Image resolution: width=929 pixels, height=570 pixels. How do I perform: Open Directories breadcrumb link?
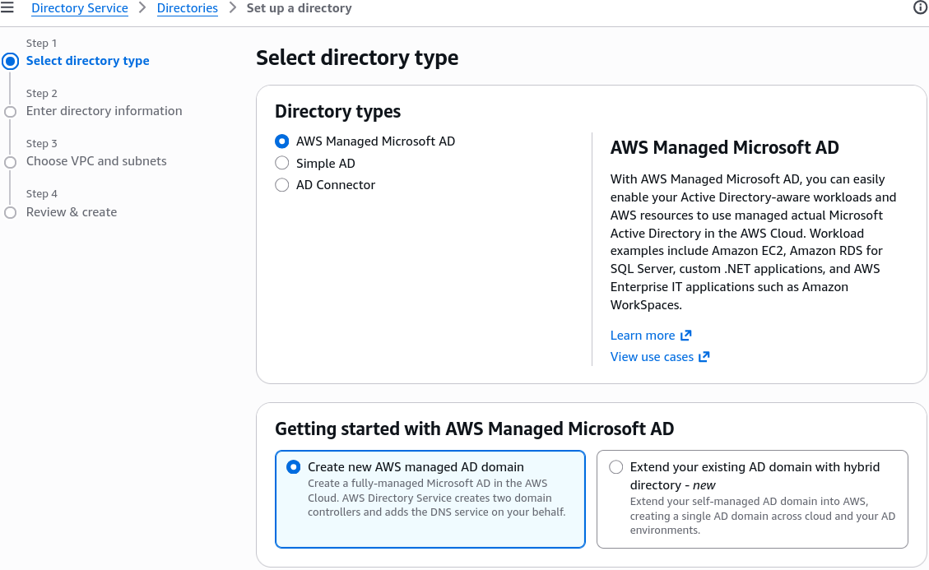click(x=188, y=8)
